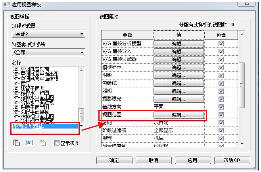Image resolution: width=261 pixels, height=172 pixels.
Task: Toggle the 包含 checkbox for 视图范围
Action: coord(221,115)
